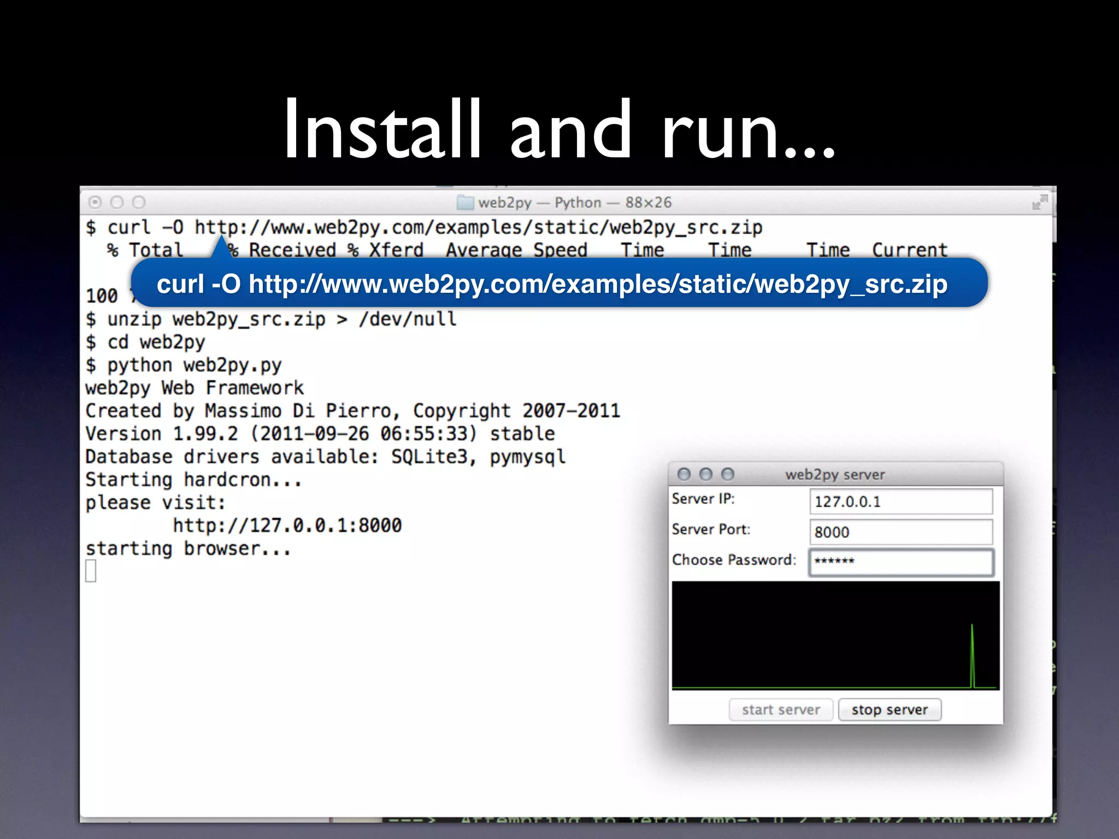Click the web2py server activity graph
The image size is (1119, 839).
(835, 635)
